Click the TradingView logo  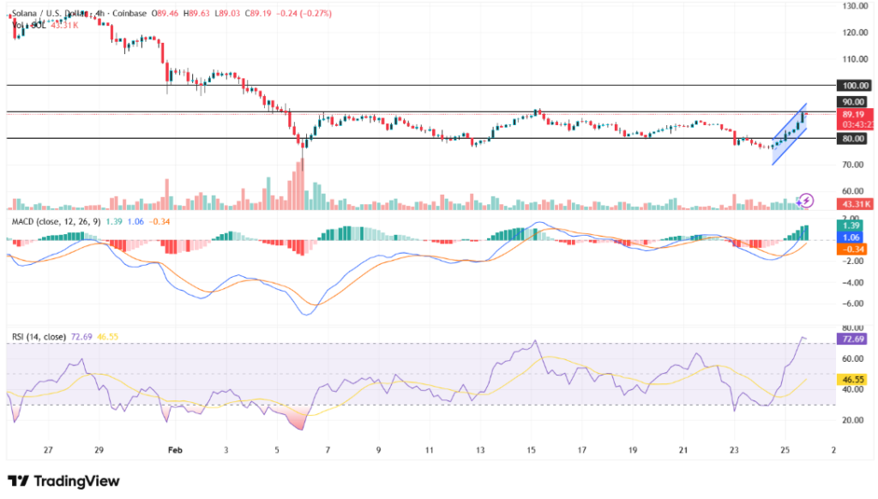click(x=63, y=481)
